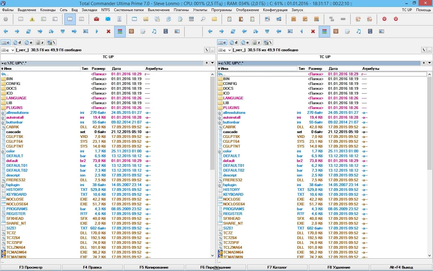This screenshot has width=433, height=271.
Task: Click the right panel's notepad edit icon
Action: [347, 31]
